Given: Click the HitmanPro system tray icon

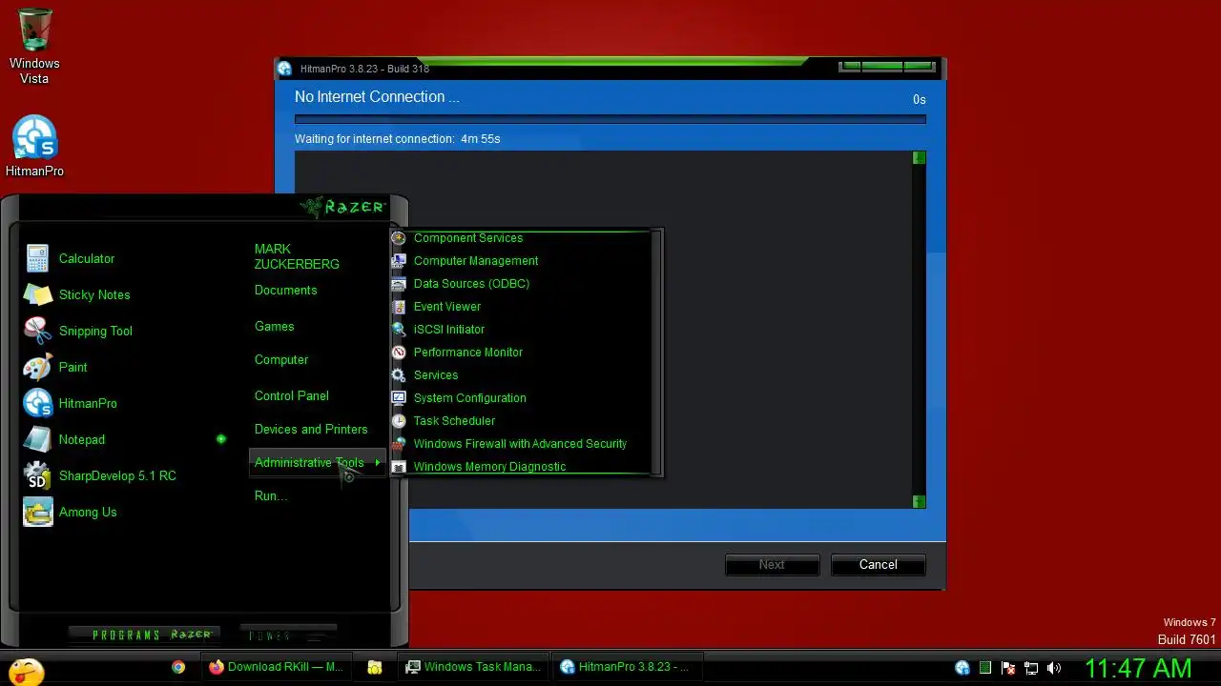Looking at the screenshot, I should (x=962, y=668).
